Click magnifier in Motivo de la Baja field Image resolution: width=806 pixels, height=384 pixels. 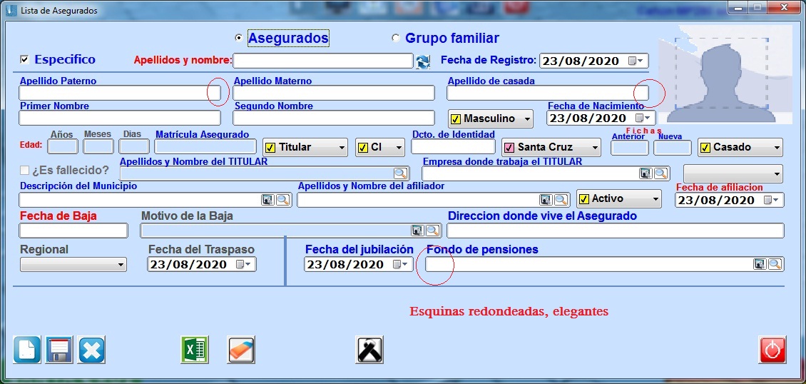click(432, 231)
